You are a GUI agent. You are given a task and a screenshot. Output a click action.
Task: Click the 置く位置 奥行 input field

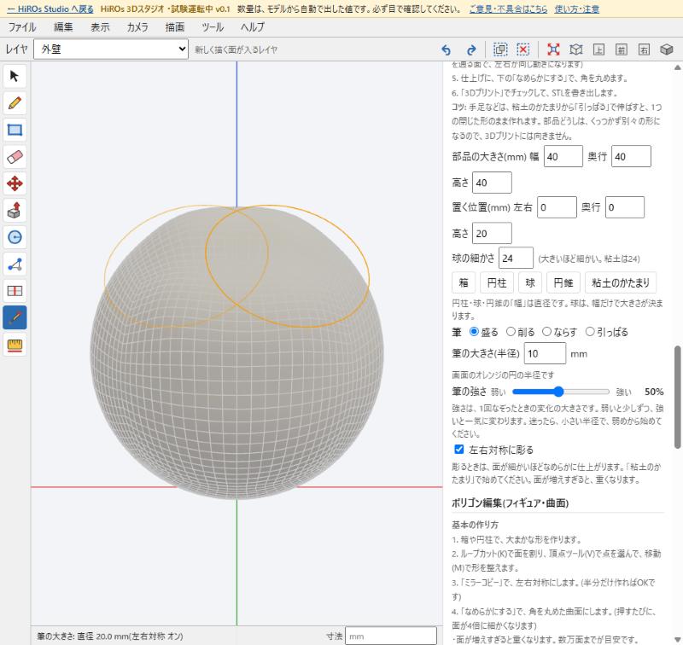[x=625, y=207]
